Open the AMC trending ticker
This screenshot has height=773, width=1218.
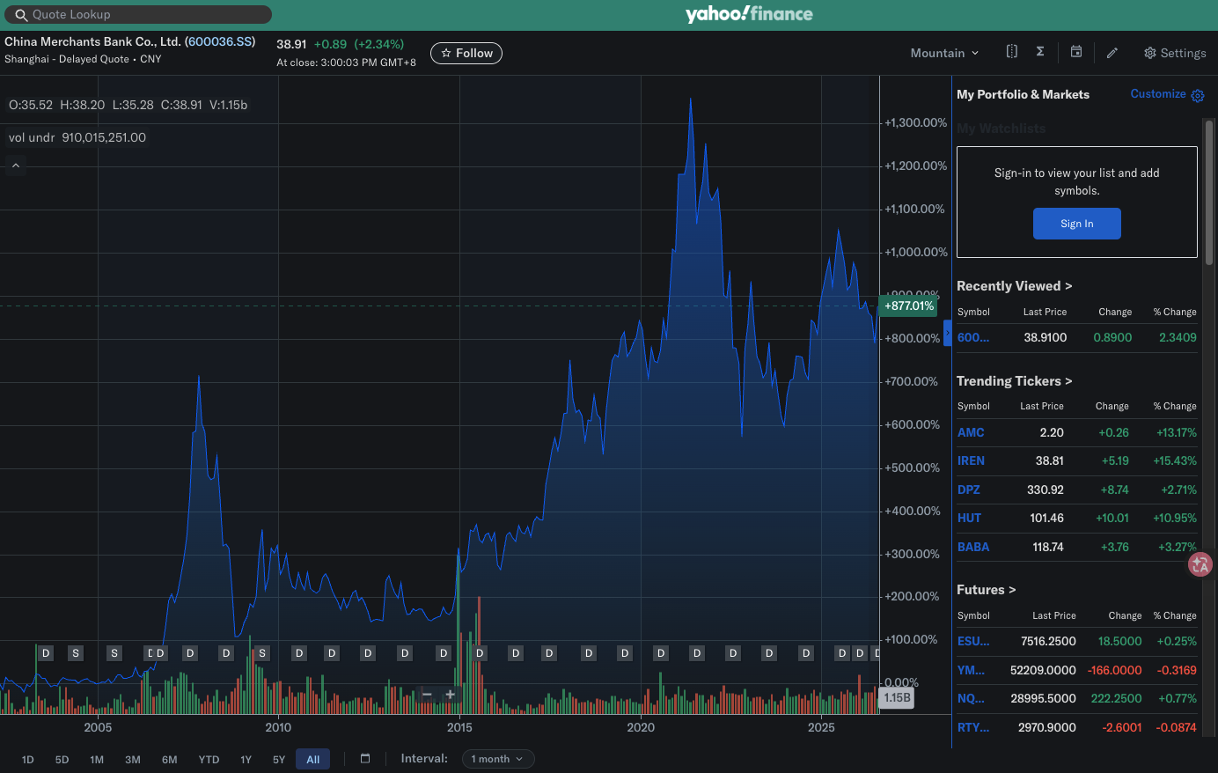971,432
